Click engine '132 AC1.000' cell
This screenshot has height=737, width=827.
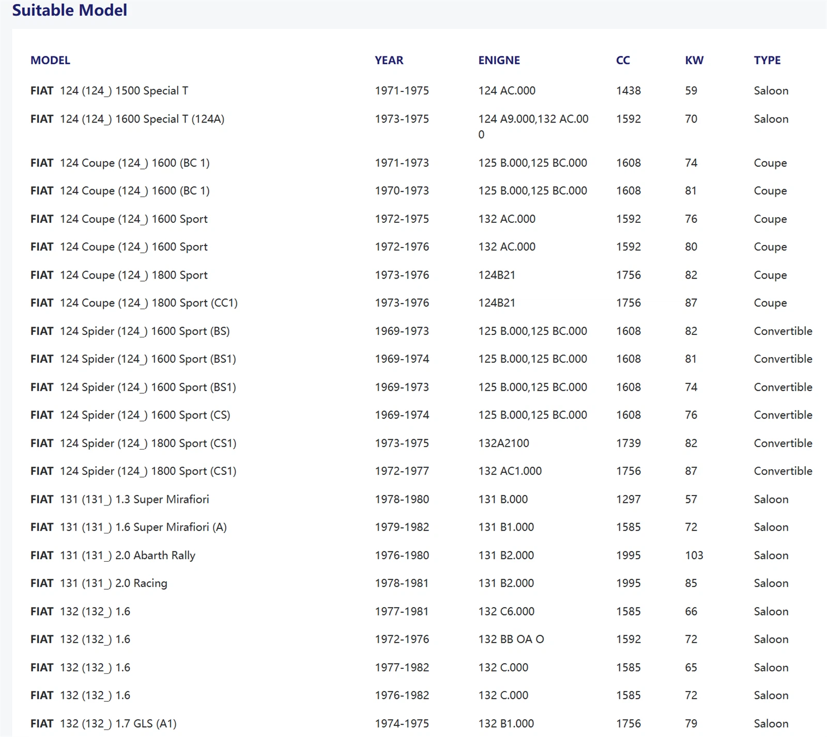pyautogui.click(x=510, y=471)
